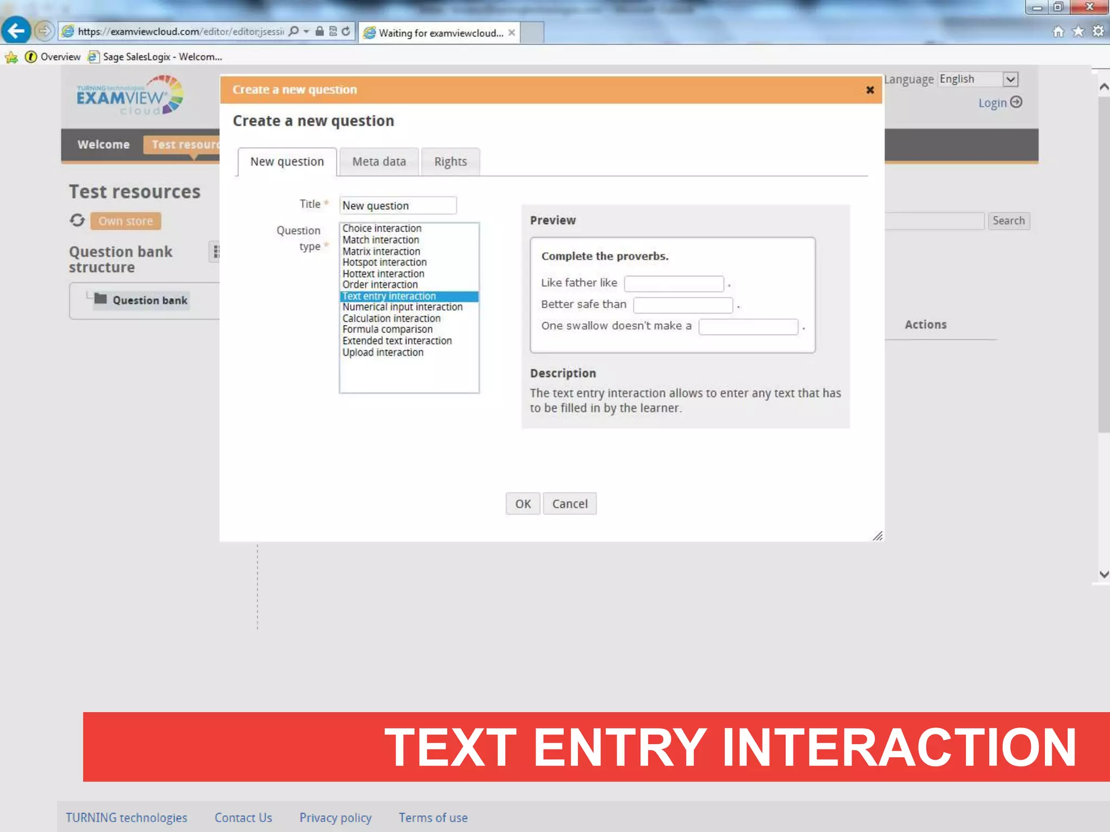Open the Overview bookmark
1110x832 pixels.
point(53,57)
